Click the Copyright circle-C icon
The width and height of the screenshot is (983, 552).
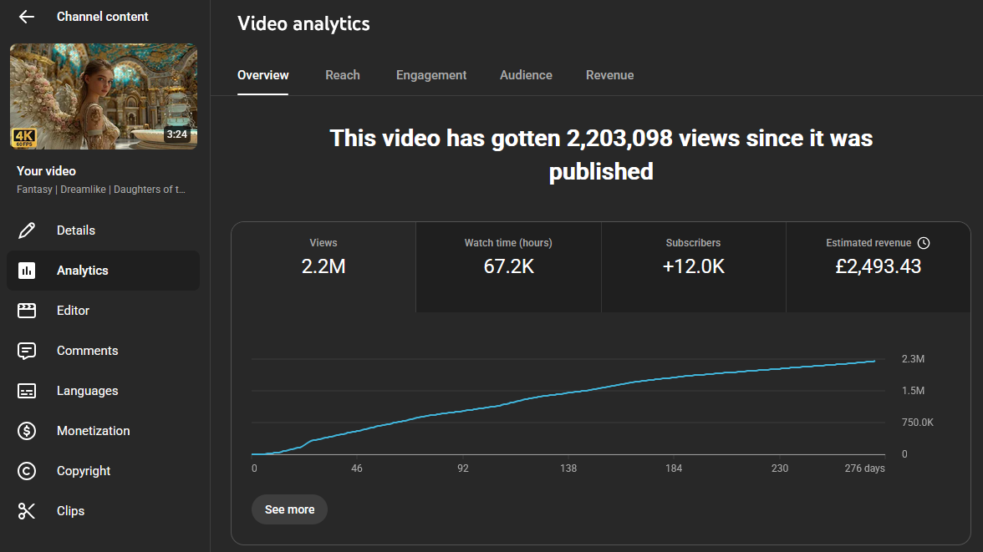click(27, 471)
